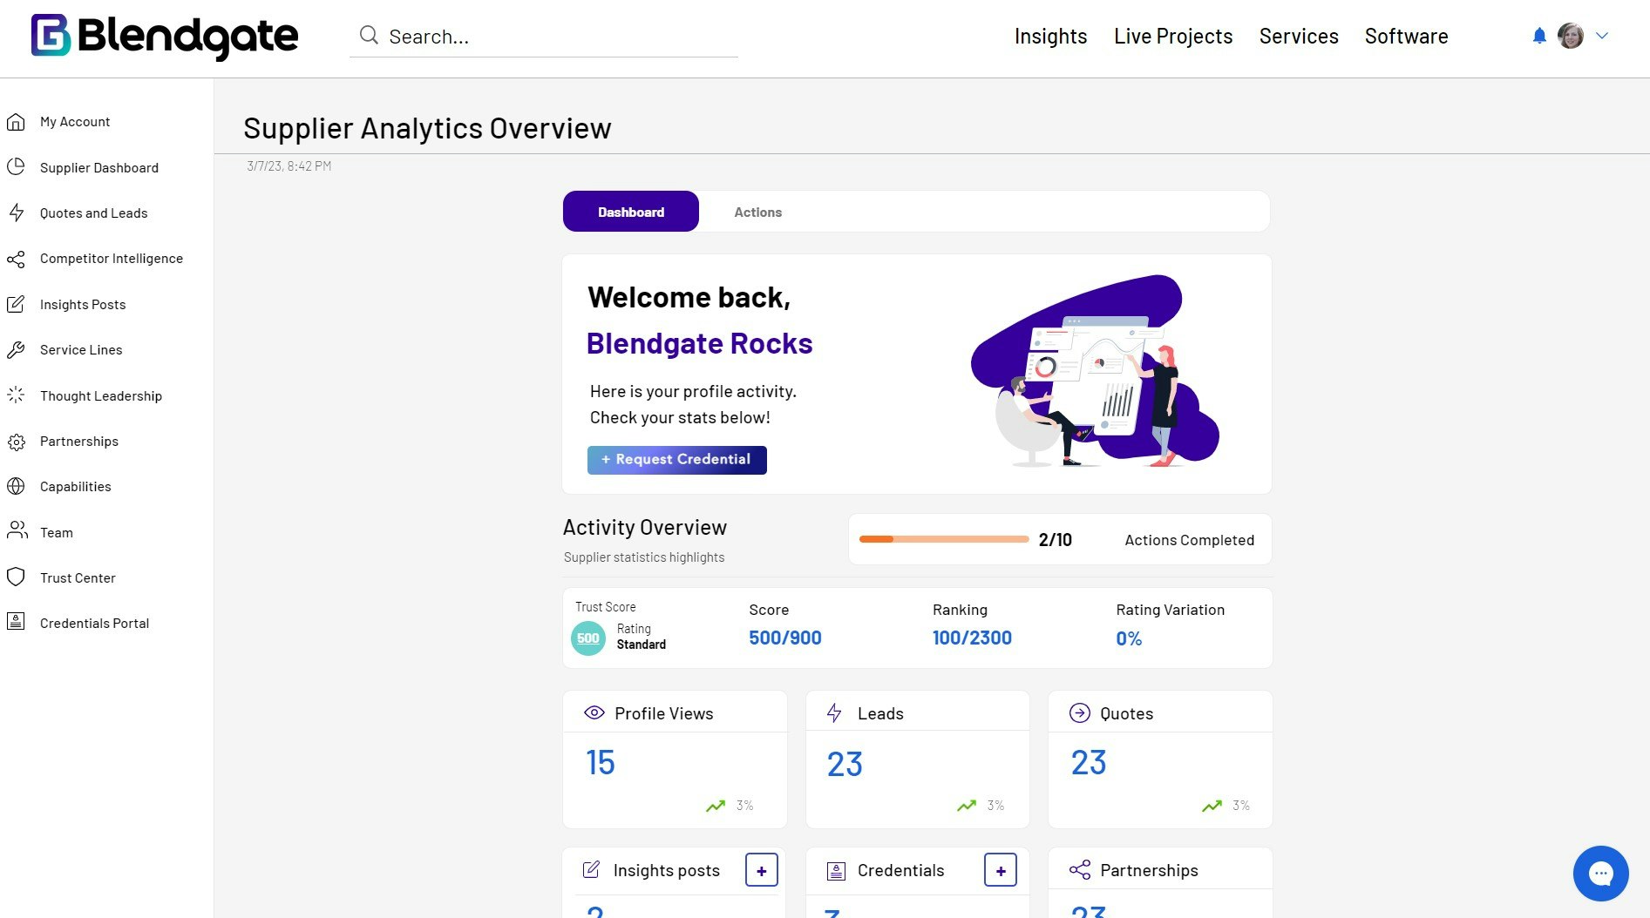
Task: Open Insights Posts in sidebar
Action: 83,305
